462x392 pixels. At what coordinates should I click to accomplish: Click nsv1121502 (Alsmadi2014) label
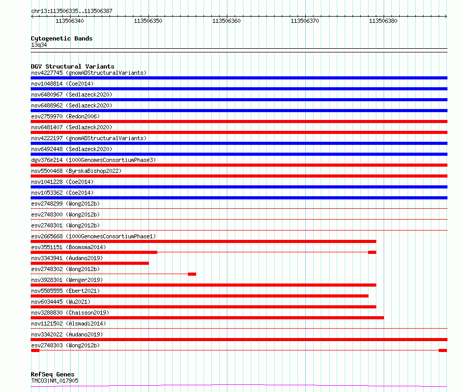point(69,323)
